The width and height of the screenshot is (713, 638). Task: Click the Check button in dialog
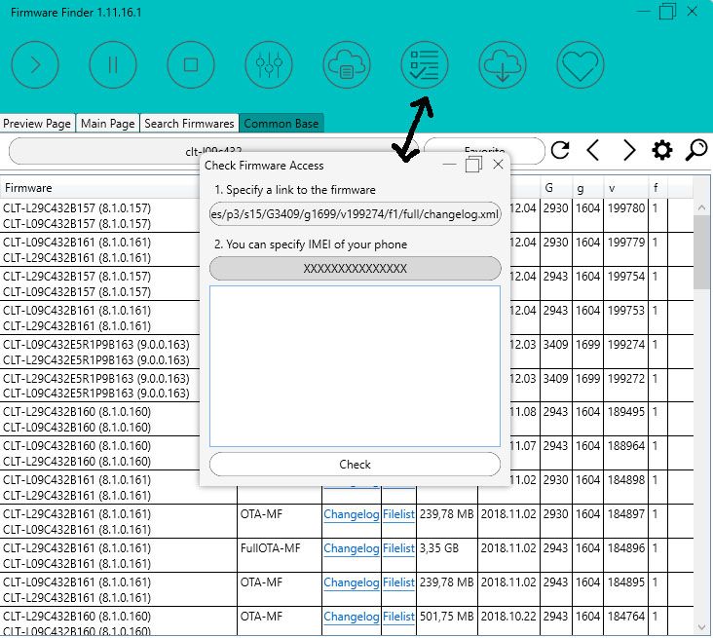[356, 465]
